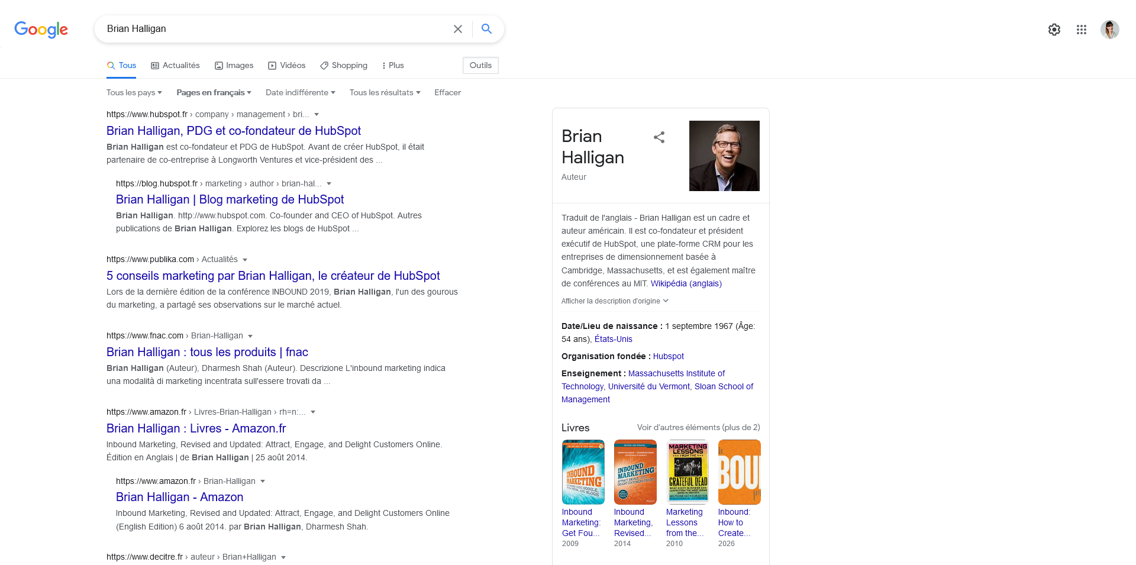Click Effacer to clear filters
The width and height of the screenshot is (1136, 565).
447,93
